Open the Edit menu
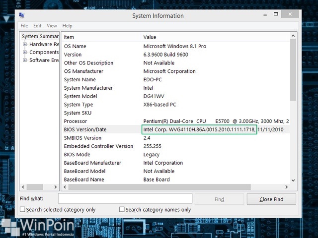This screenshot has height=238, width=318. (x=37, y=26)
